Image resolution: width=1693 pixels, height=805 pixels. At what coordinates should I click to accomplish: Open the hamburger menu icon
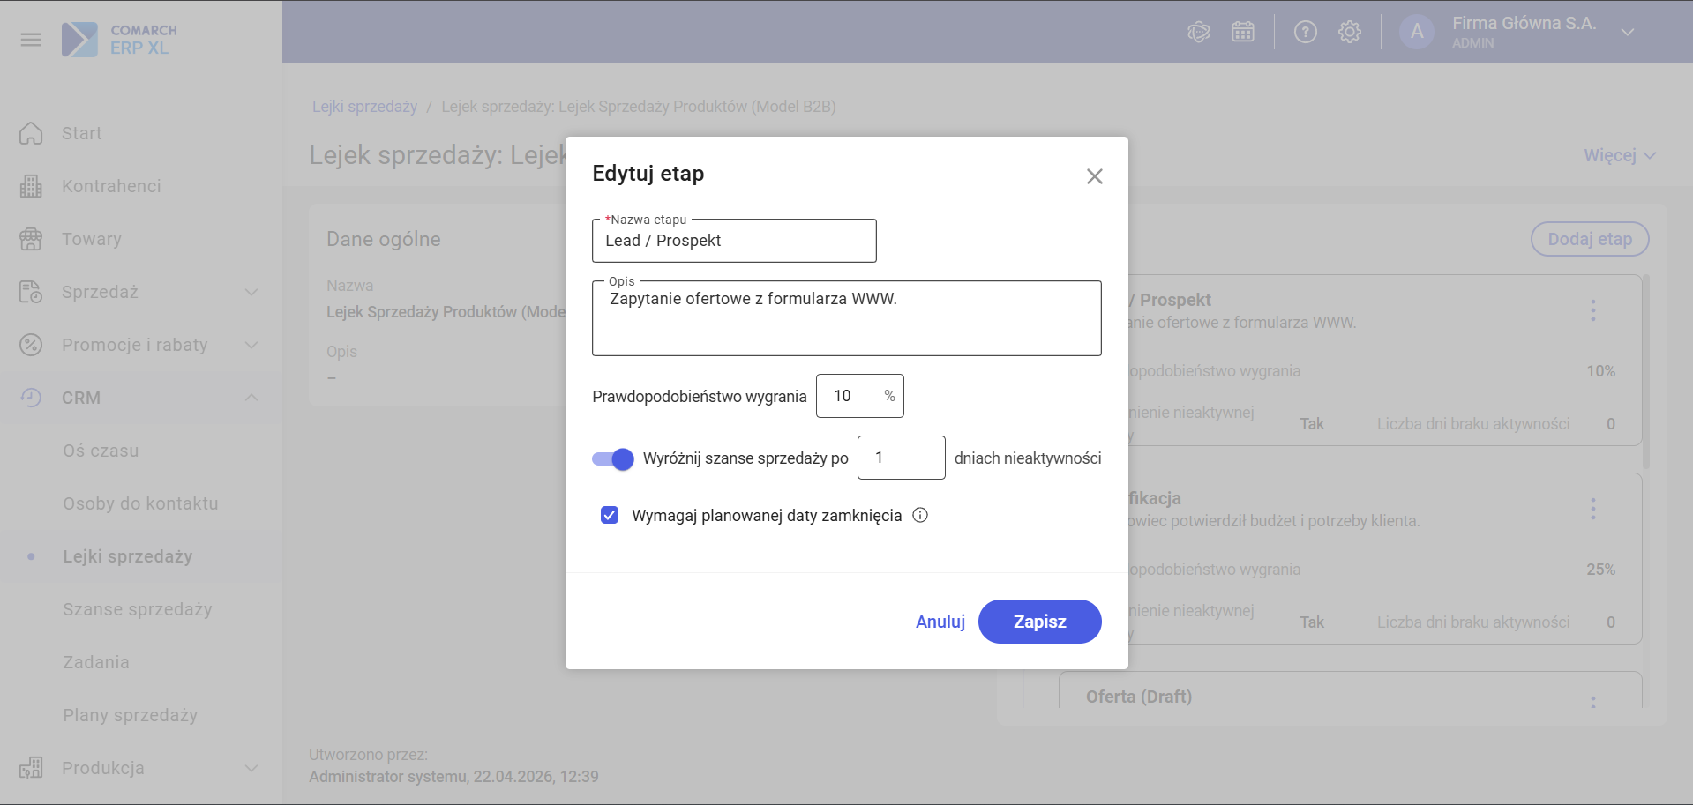click(x=31, y=40)
